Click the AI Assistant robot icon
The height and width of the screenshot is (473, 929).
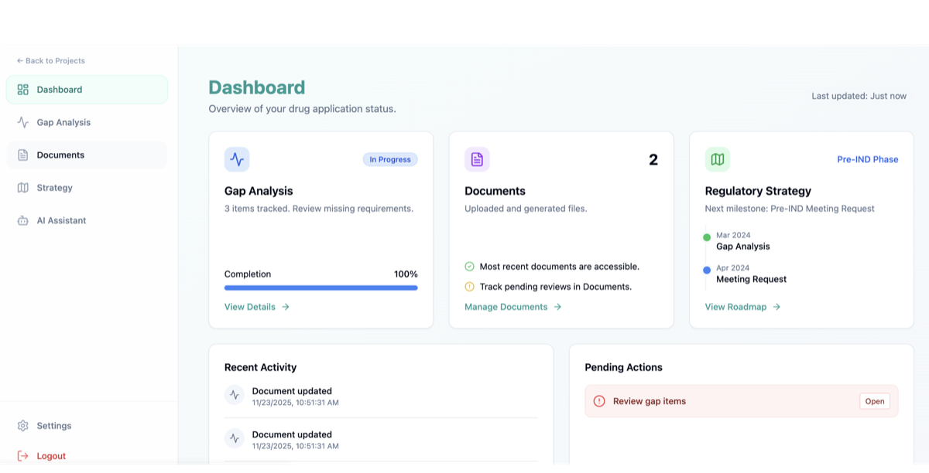[x=23, y=220]
